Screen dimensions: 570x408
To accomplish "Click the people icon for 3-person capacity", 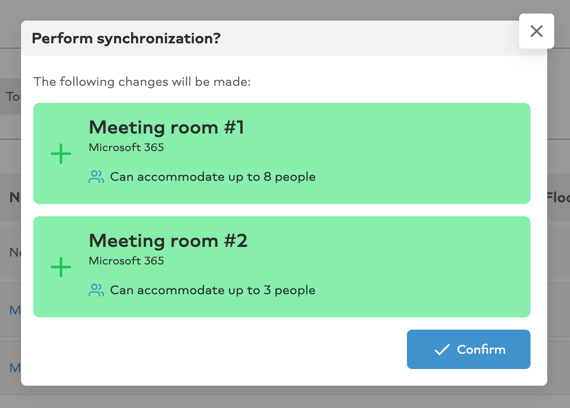I will click(x=96, y=290).
